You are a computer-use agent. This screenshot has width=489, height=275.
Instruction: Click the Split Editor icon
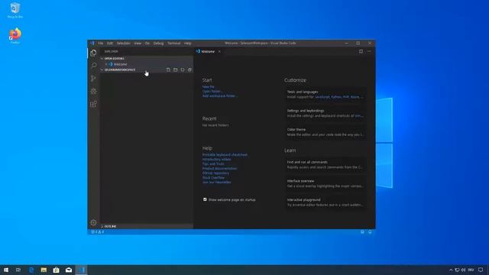point(361,51)
